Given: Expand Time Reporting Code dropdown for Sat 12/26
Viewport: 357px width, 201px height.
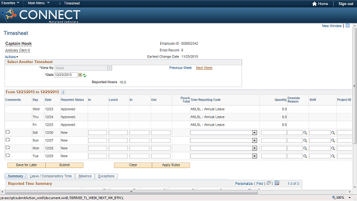Looking at the screenshot, I should (x=254, y=133).
